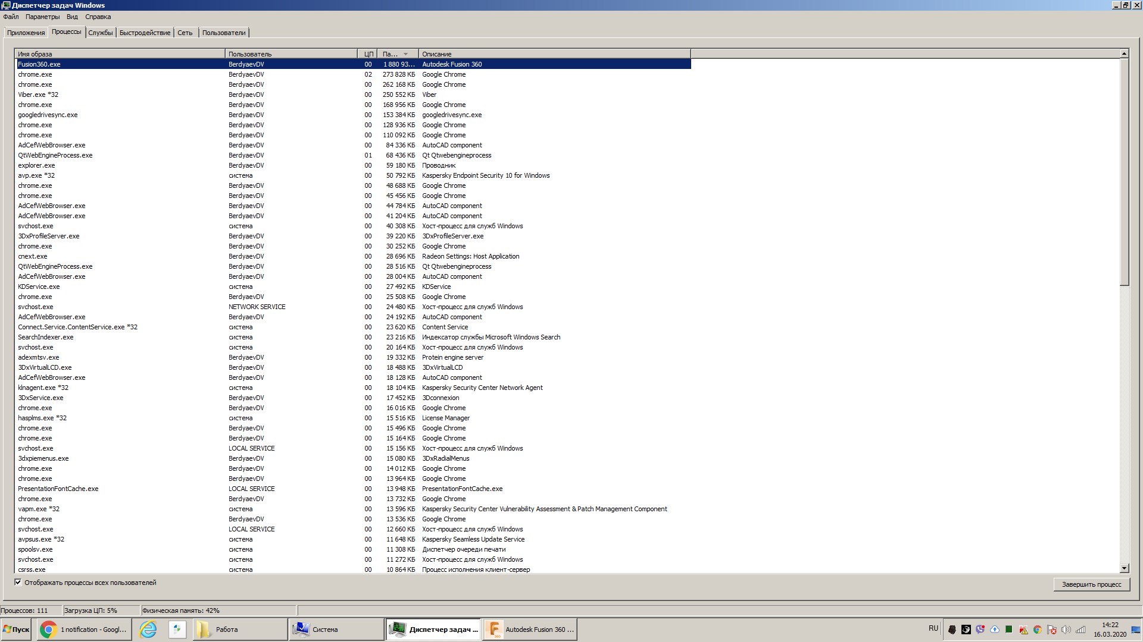Switch to the Пользователи tab
The height and width of the screenshot is (642, 1143).
point(223,33)
